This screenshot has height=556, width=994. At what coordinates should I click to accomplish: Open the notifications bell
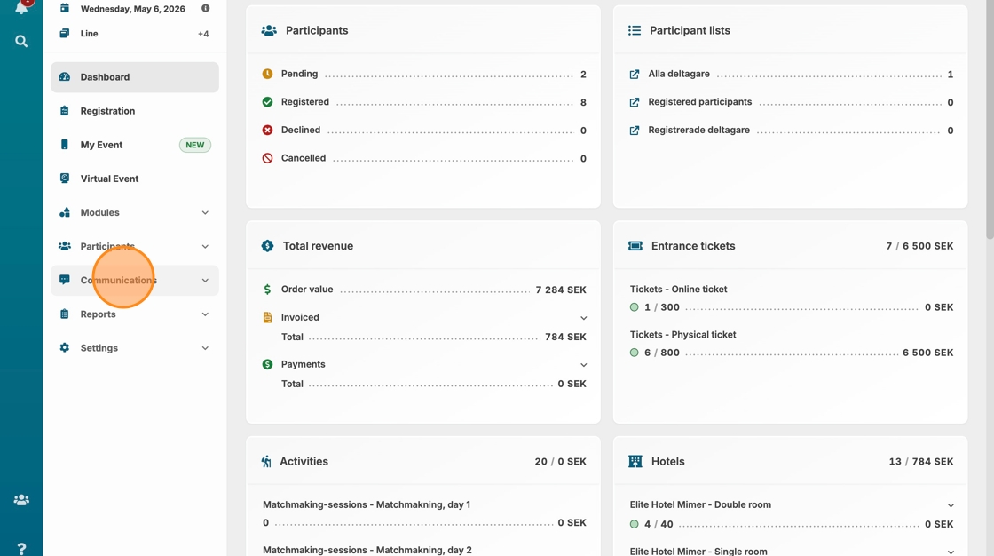tap(21, 7)
